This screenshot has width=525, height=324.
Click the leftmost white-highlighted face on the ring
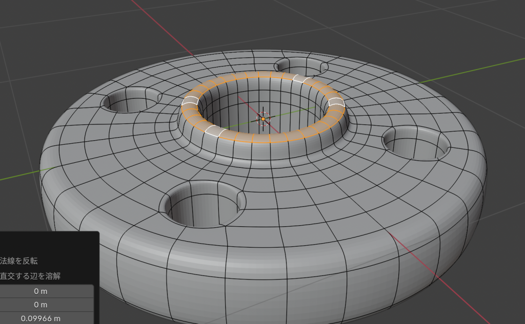[190, 102]
